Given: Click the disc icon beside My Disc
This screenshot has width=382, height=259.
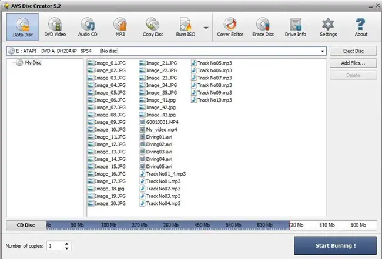Looking at the screenshot, I should (x=19, y=63).
